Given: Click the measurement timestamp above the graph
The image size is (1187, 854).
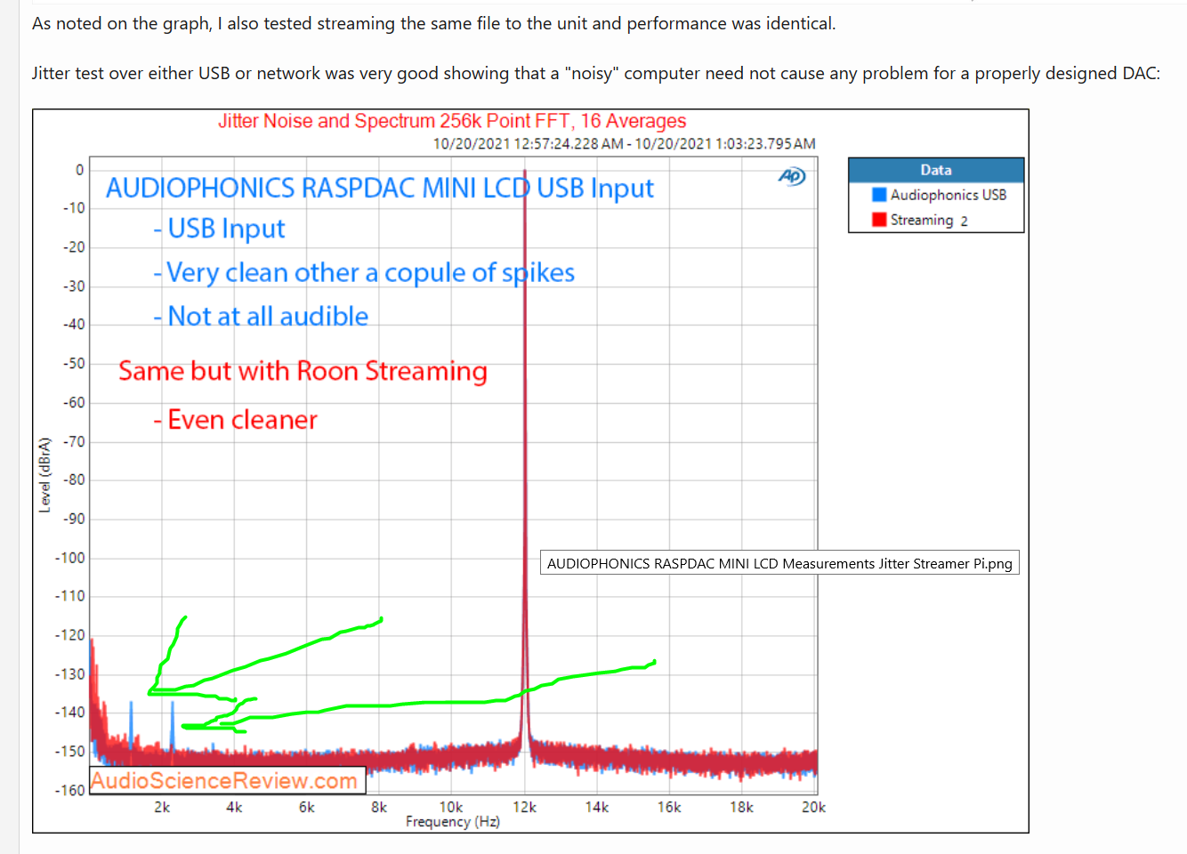Looking at the screenshot, I should tap(624, 143).
